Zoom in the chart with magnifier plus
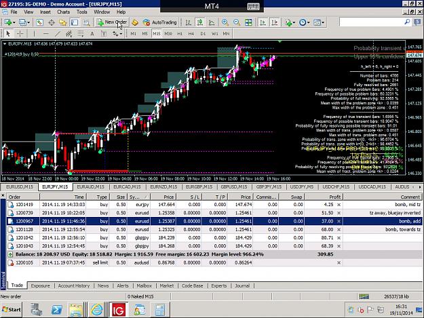 225,22
